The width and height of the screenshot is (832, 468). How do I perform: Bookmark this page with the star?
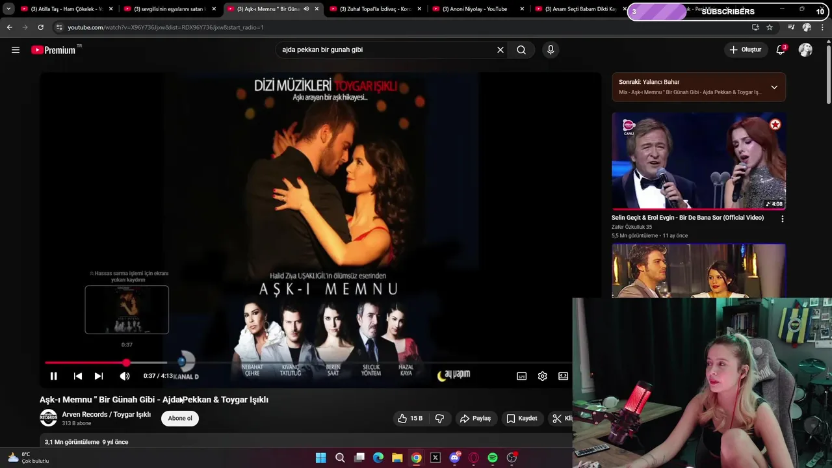(x=770, y=27)
